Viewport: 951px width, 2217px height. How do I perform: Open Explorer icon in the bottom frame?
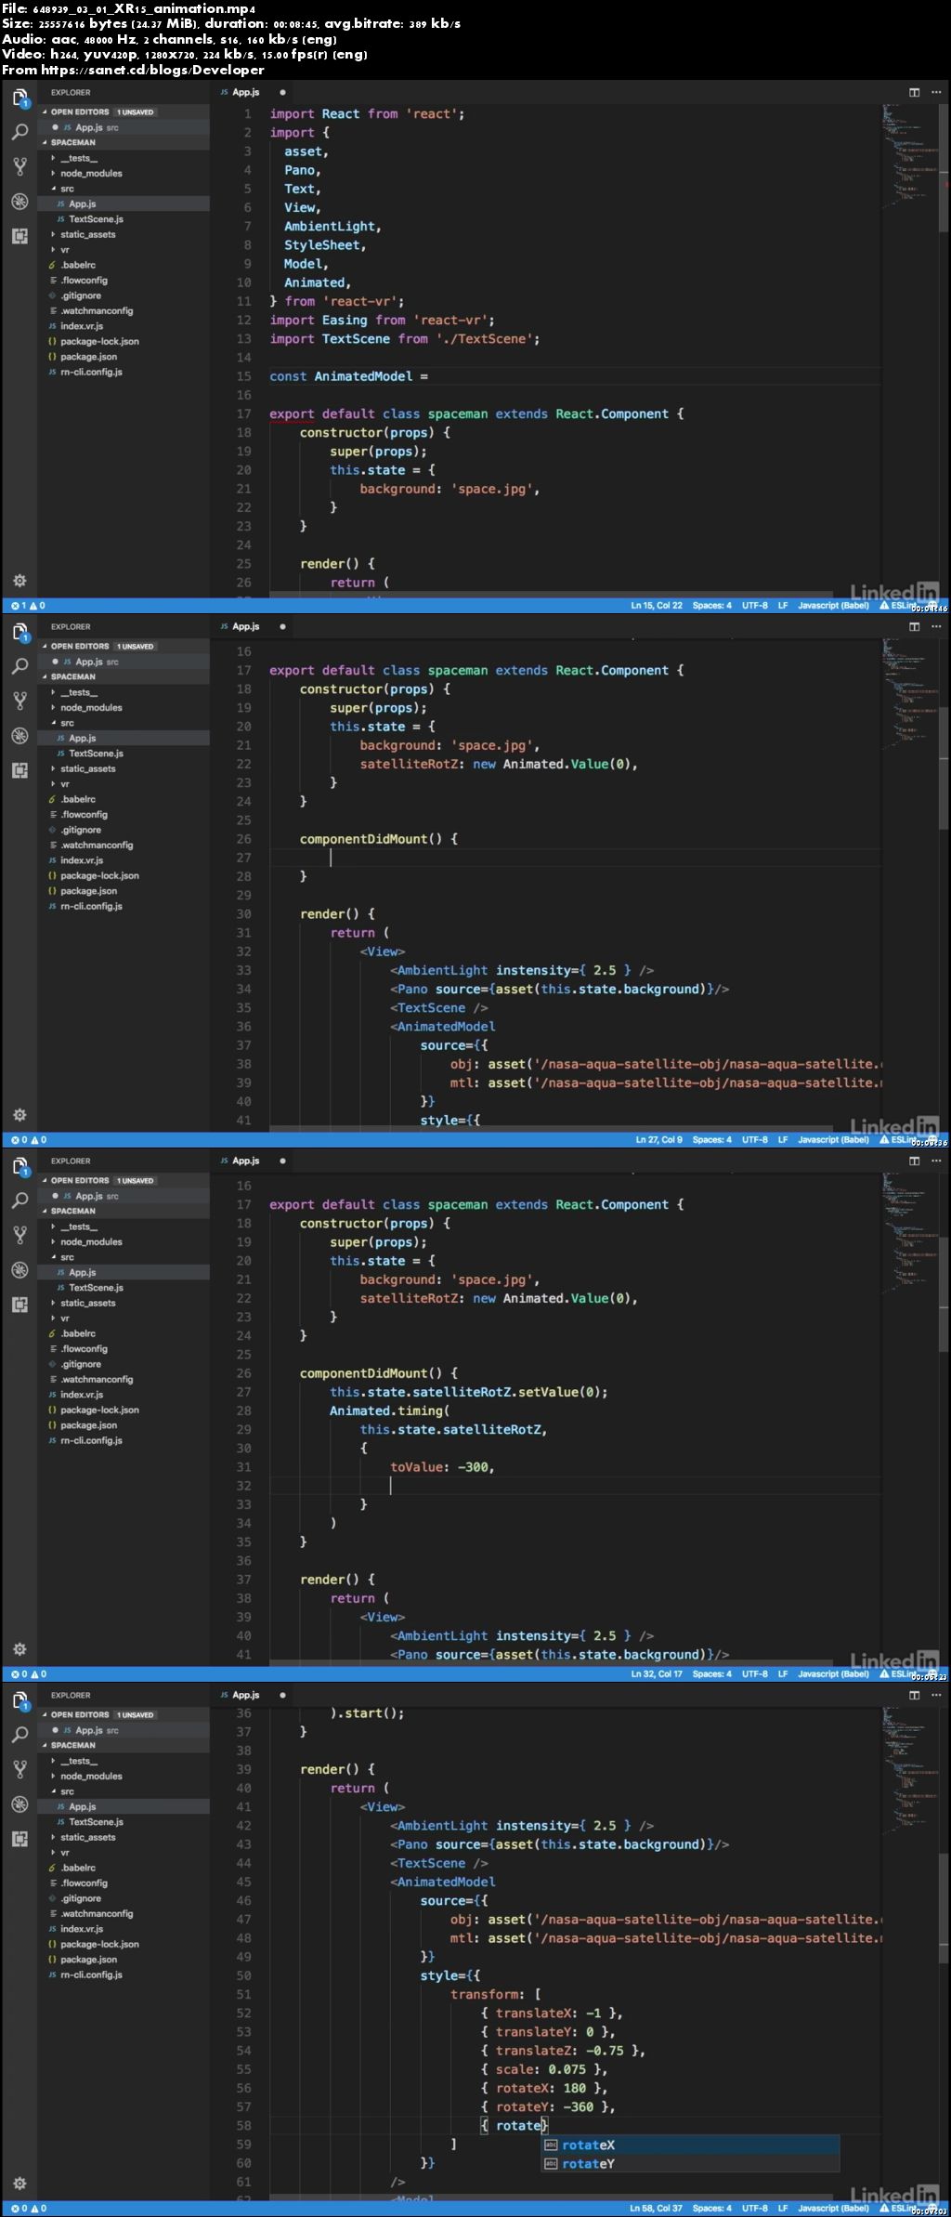tap(20, 1700)
